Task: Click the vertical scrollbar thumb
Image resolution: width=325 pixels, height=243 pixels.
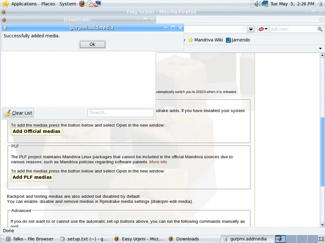Action: pos(322,152)
